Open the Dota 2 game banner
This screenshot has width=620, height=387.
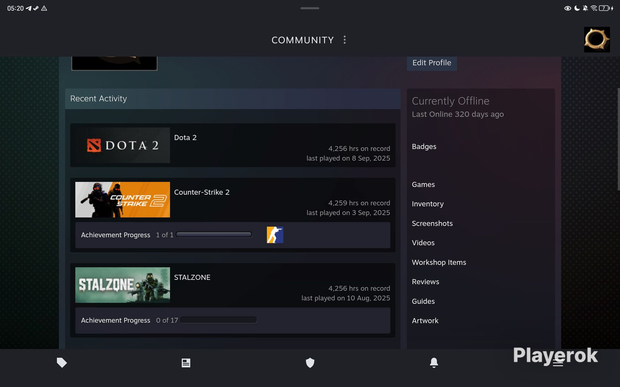click(122, 145)
